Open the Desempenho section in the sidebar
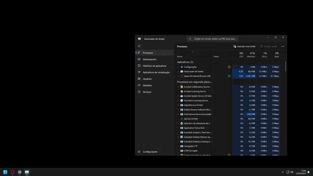Viewport: 313px width, 176px height. click(x=149, y=59)
